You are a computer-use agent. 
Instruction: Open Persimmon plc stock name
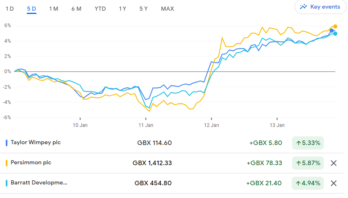31,163
